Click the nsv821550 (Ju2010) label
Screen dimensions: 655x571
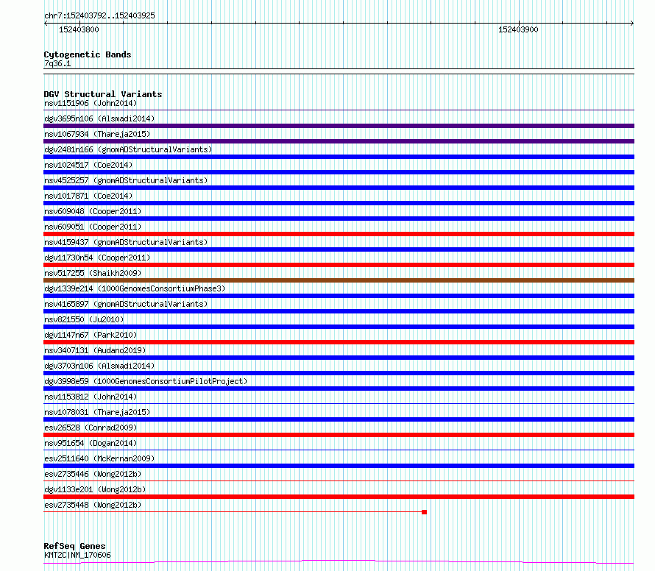(84, 319)
